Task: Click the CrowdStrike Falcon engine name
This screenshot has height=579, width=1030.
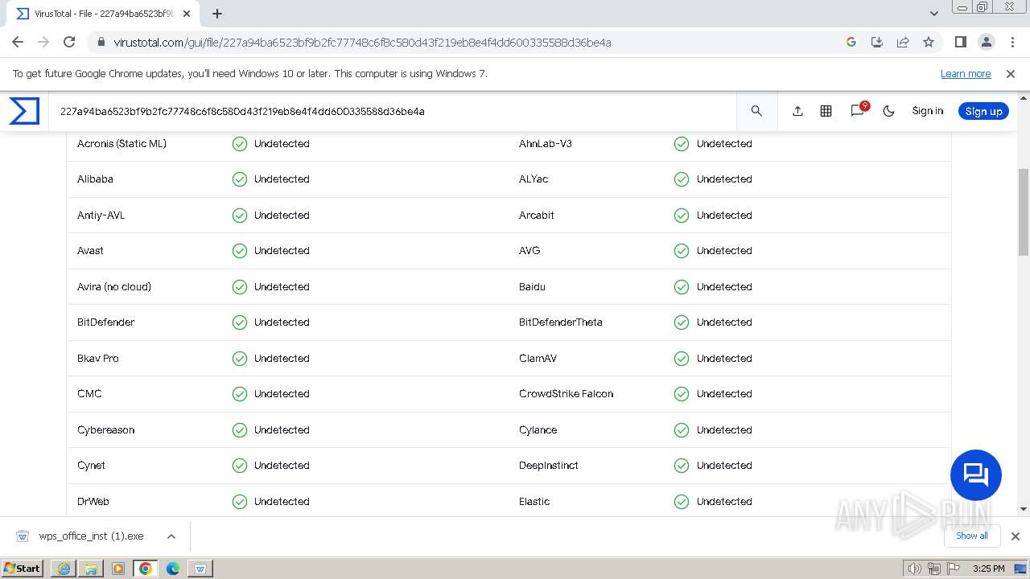Action: point(566,393)
